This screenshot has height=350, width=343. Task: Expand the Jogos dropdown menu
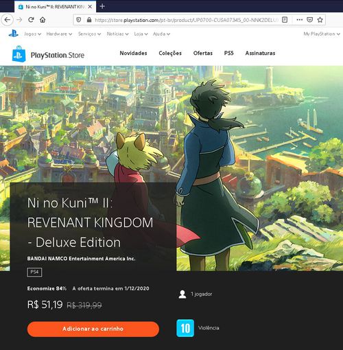(32, 34)
